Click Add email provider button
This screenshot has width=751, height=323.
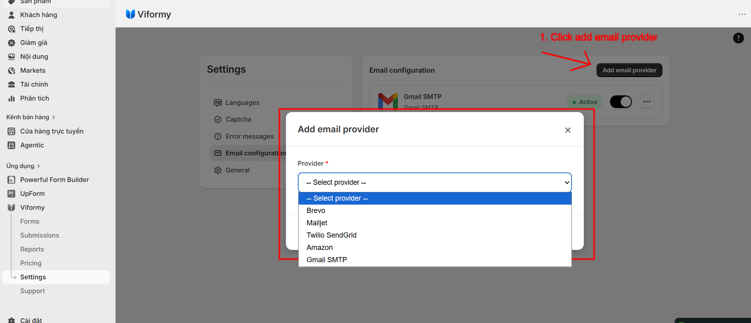[629, 70]
